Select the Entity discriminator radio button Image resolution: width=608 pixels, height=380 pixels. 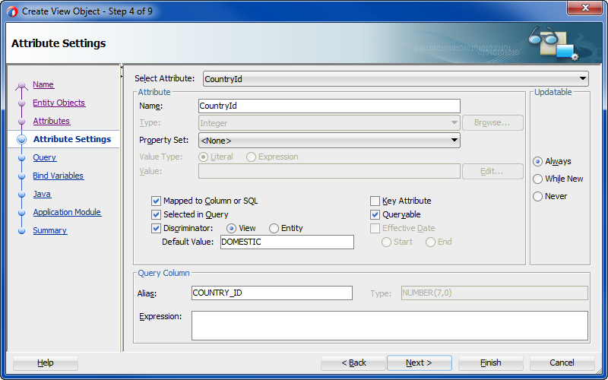[274, 229]
